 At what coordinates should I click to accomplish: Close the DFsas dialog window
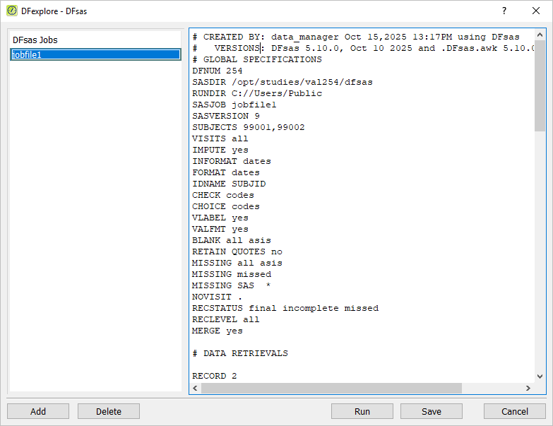click(536, 11)
